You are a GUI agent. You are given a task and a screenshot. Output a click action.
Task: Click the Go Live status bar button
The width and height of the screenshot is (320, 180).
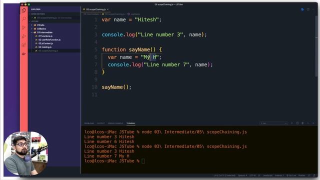(x=291, y=175)
